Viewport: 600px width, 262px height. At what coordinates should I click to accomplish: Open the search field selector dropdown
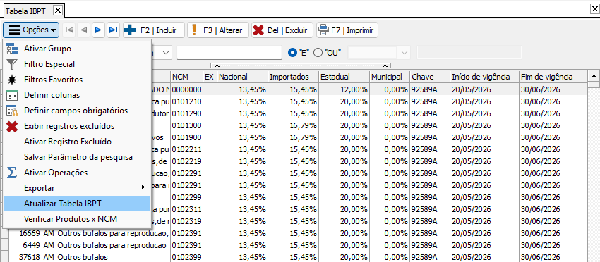tap(166, 53)
